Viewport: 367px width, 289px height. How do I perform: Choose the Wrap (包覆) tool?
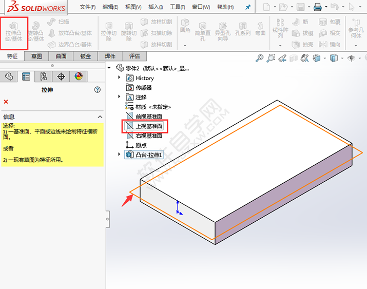click(330, 22)
